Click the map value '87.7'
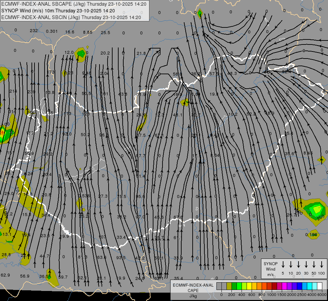328x301 pixels. tap(141, 156)
